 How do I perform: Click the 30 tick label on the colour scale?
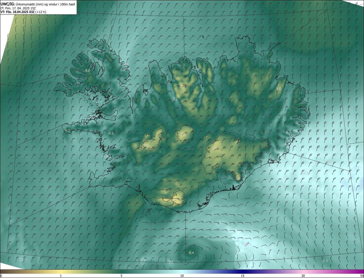[x=303, y=276]
